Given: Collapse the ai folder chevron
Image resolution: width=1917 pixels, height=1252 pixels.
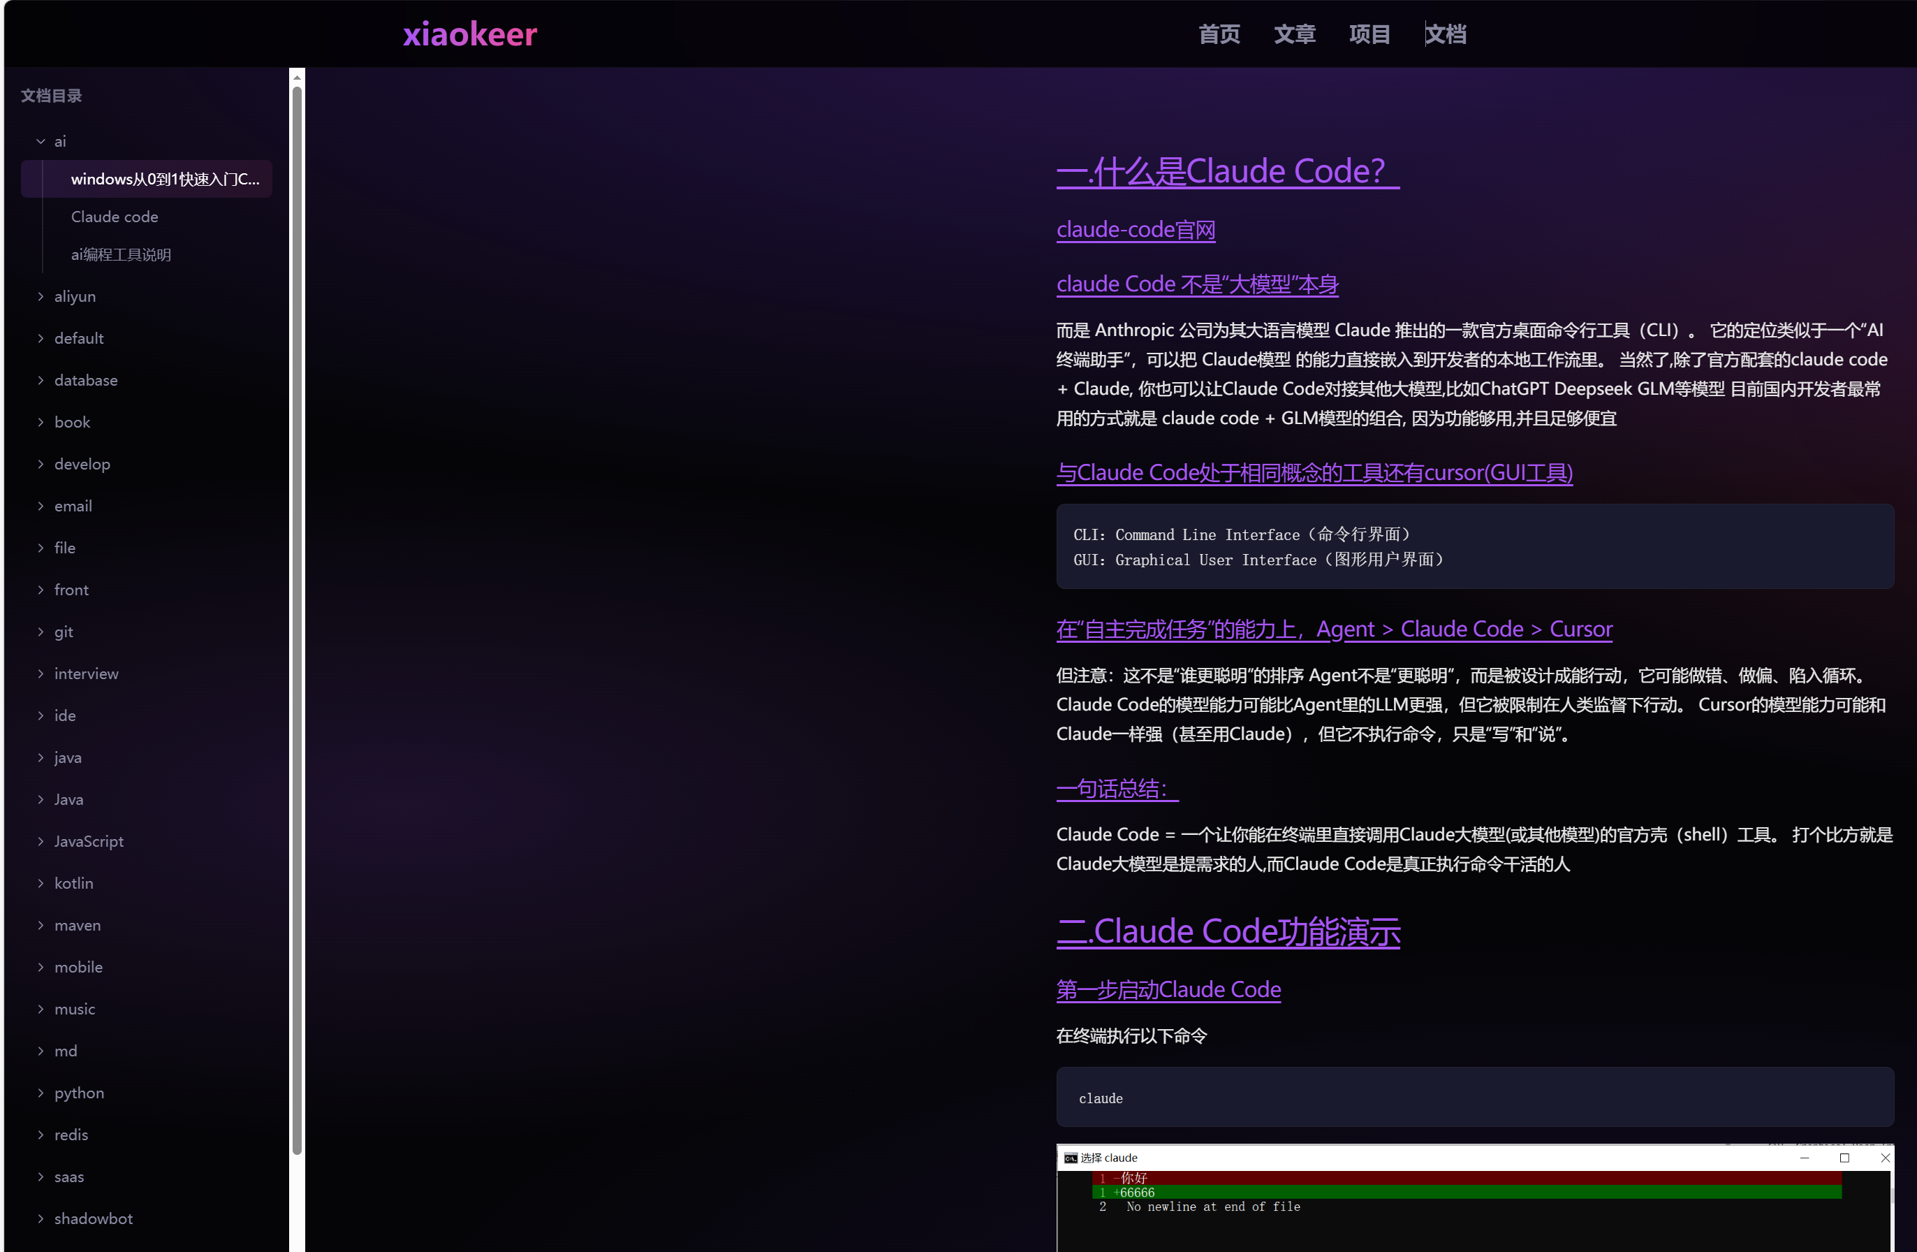Looking at the screenshot, I should click(41, 142).
